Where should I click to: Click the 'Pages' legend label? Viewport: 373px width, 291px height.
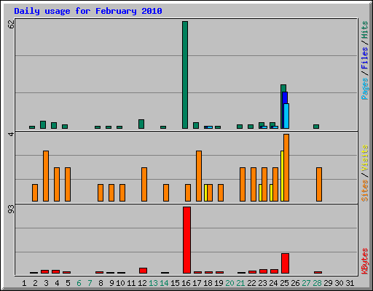coord(365,89)
